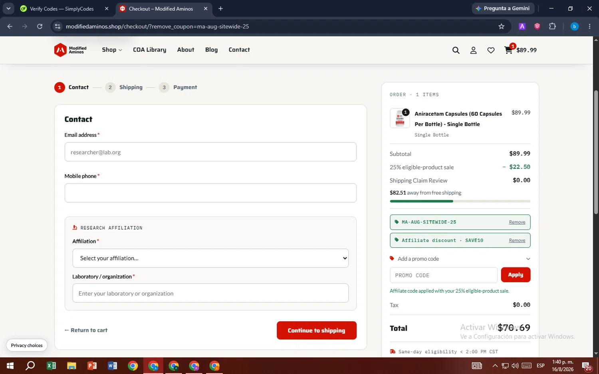Go to COA Library page
This screenshot has width=599, height=374.
[x=149, y=50]
